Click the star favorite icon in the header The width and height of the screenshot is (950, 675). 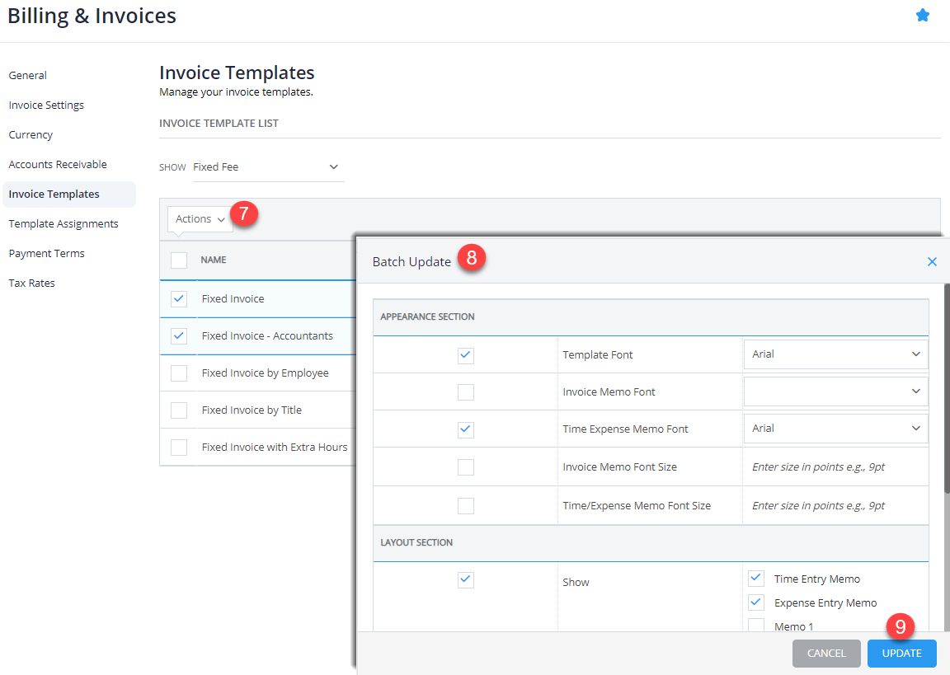pyautogui.click(x=922, y=15)
